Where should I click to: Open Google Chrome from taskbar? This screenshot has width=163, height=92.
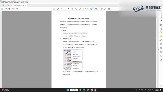[80, 90]
